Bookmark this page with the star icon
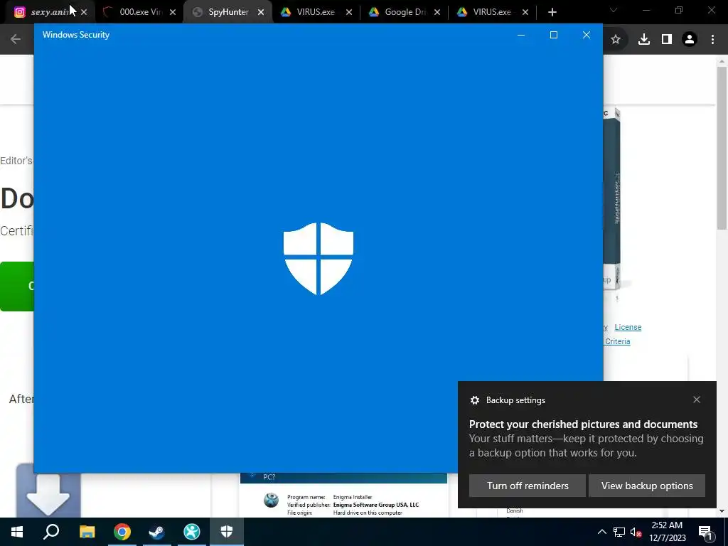The width and height of the screenshot is (728, 546). [x=616, y=40]
